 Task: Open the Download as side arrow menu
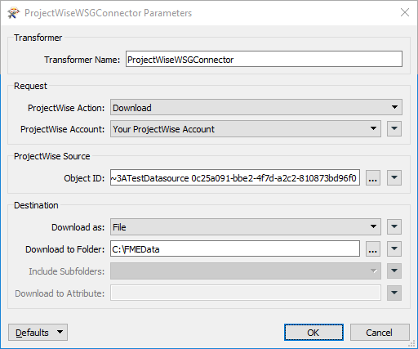pos(394,227)
